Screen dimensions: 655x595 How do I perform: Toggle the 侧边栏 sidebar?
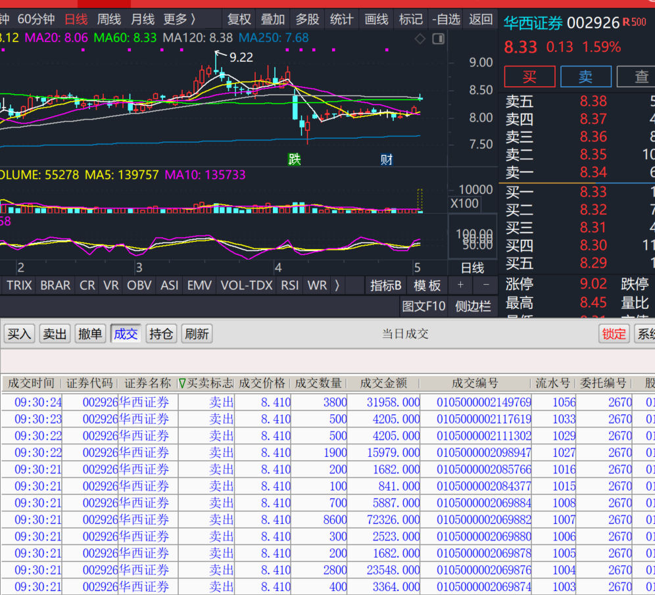[473, 306]
